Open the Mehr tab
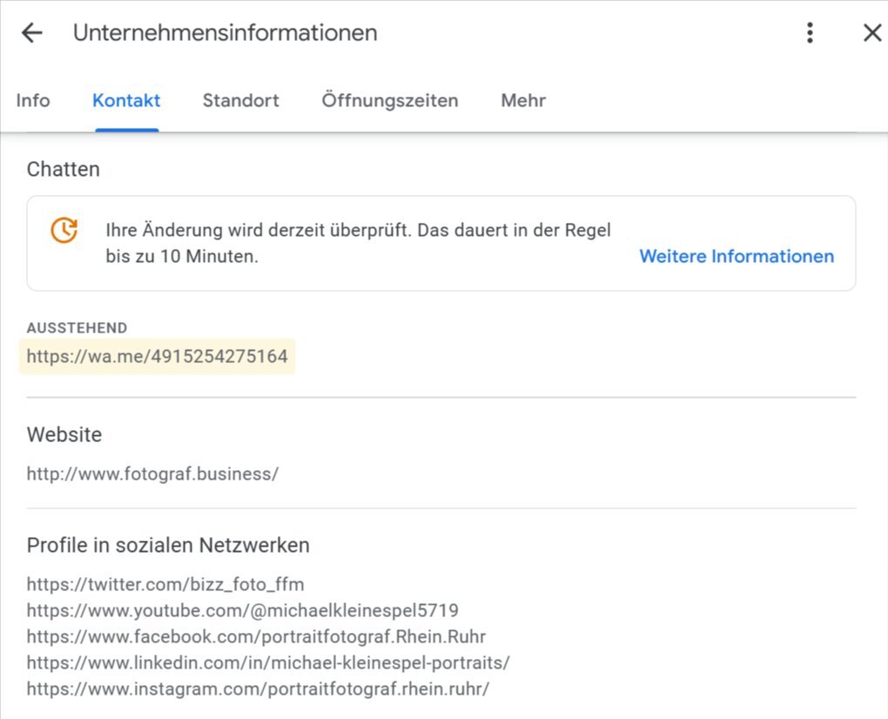The image size is (888, 719). tap(523, 100)
